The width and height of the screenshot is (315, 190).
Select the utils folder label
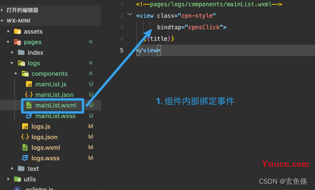(x=30, y=179)
